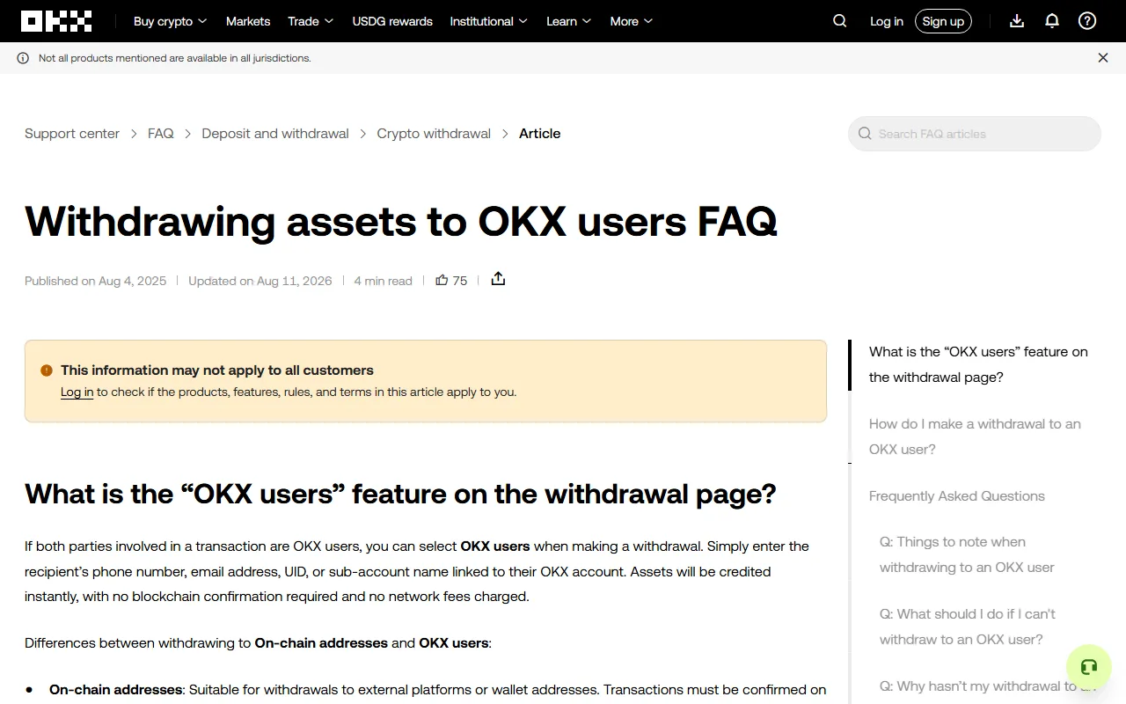Open the Markets page
This screenshot has width=1126, height=704.
pos(248,21)
